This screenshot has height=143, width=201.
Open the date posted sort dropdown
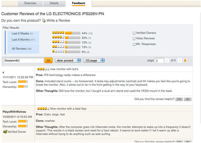[x=68, y=60]
